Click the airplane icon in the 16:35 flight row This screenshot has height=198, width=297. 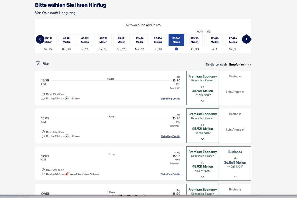(x=43, y=98)
